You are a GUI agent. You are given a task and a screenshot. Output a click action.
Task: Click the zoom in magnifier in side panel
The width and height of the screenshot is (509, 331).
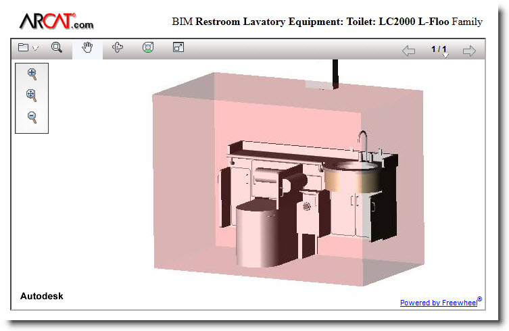pos(32,74)
